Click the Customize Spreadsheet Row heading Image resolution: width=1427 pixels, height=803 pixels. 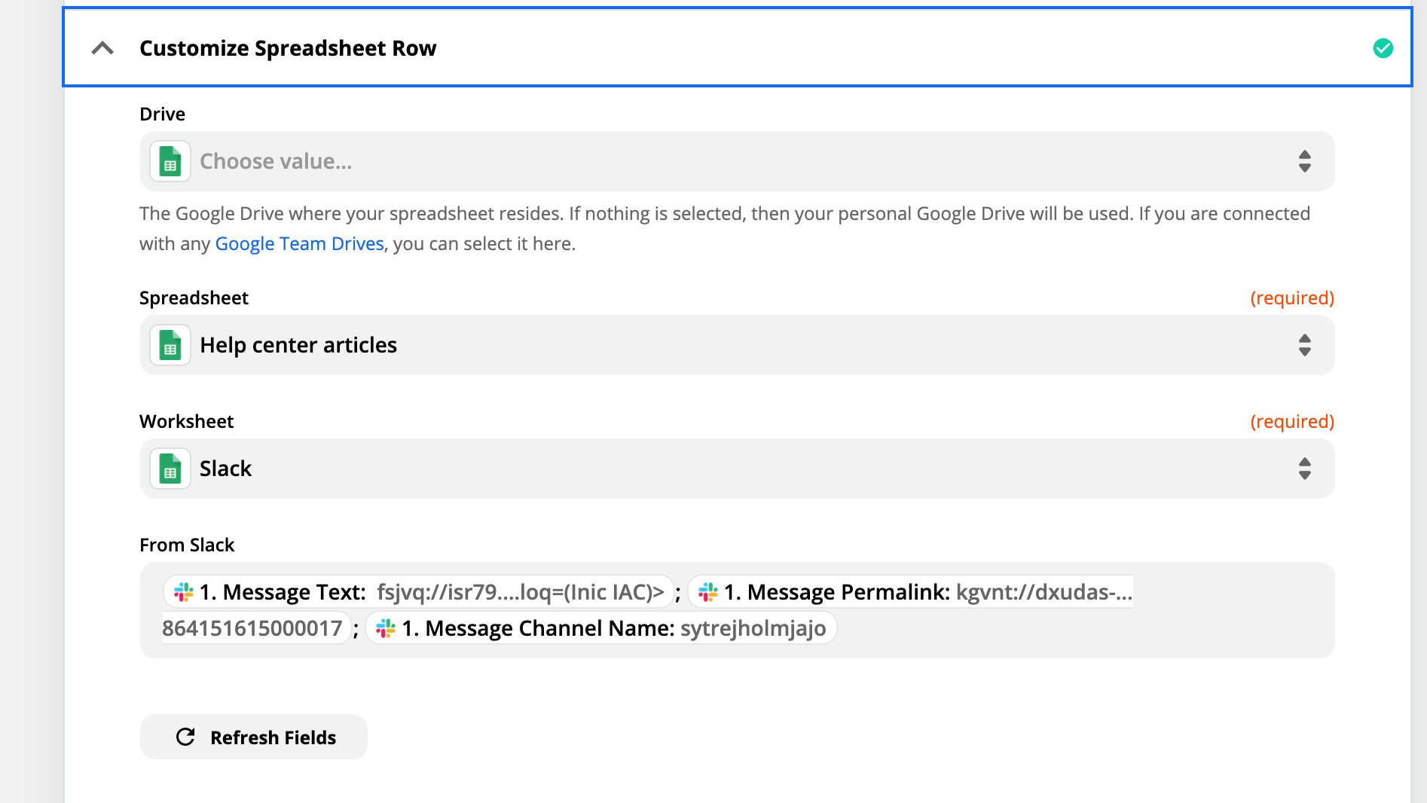click(x=288, y=48)
